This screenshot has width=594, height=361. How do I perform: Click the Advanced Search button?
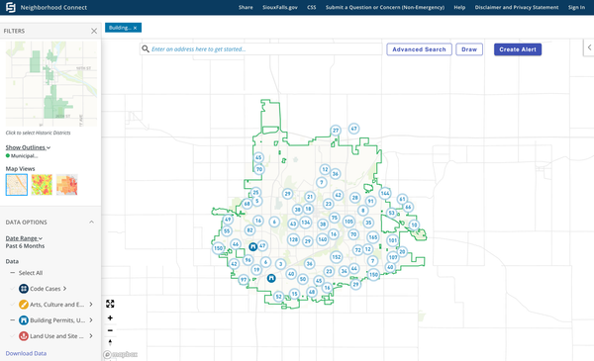[419, 49]
